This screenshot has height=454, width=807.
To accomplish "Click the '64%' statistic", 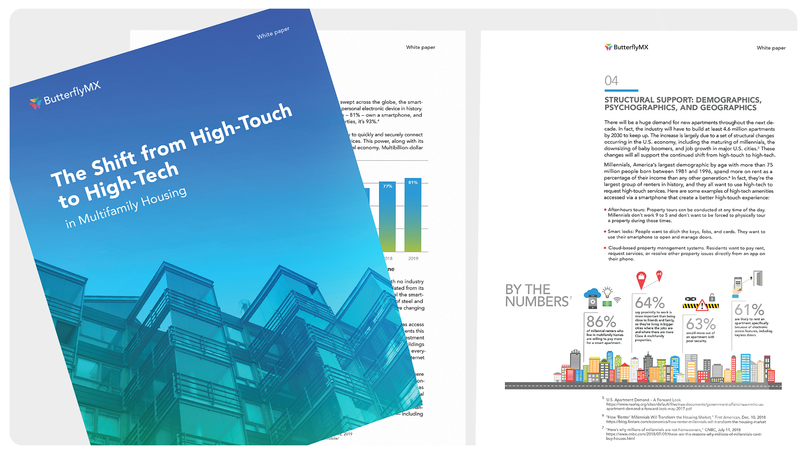I will pyautogui.click(x=650, y=303).
